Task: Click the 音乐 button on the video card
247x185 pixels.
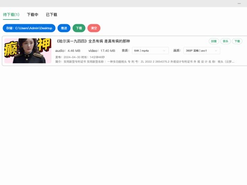Action: coord(225,41)
